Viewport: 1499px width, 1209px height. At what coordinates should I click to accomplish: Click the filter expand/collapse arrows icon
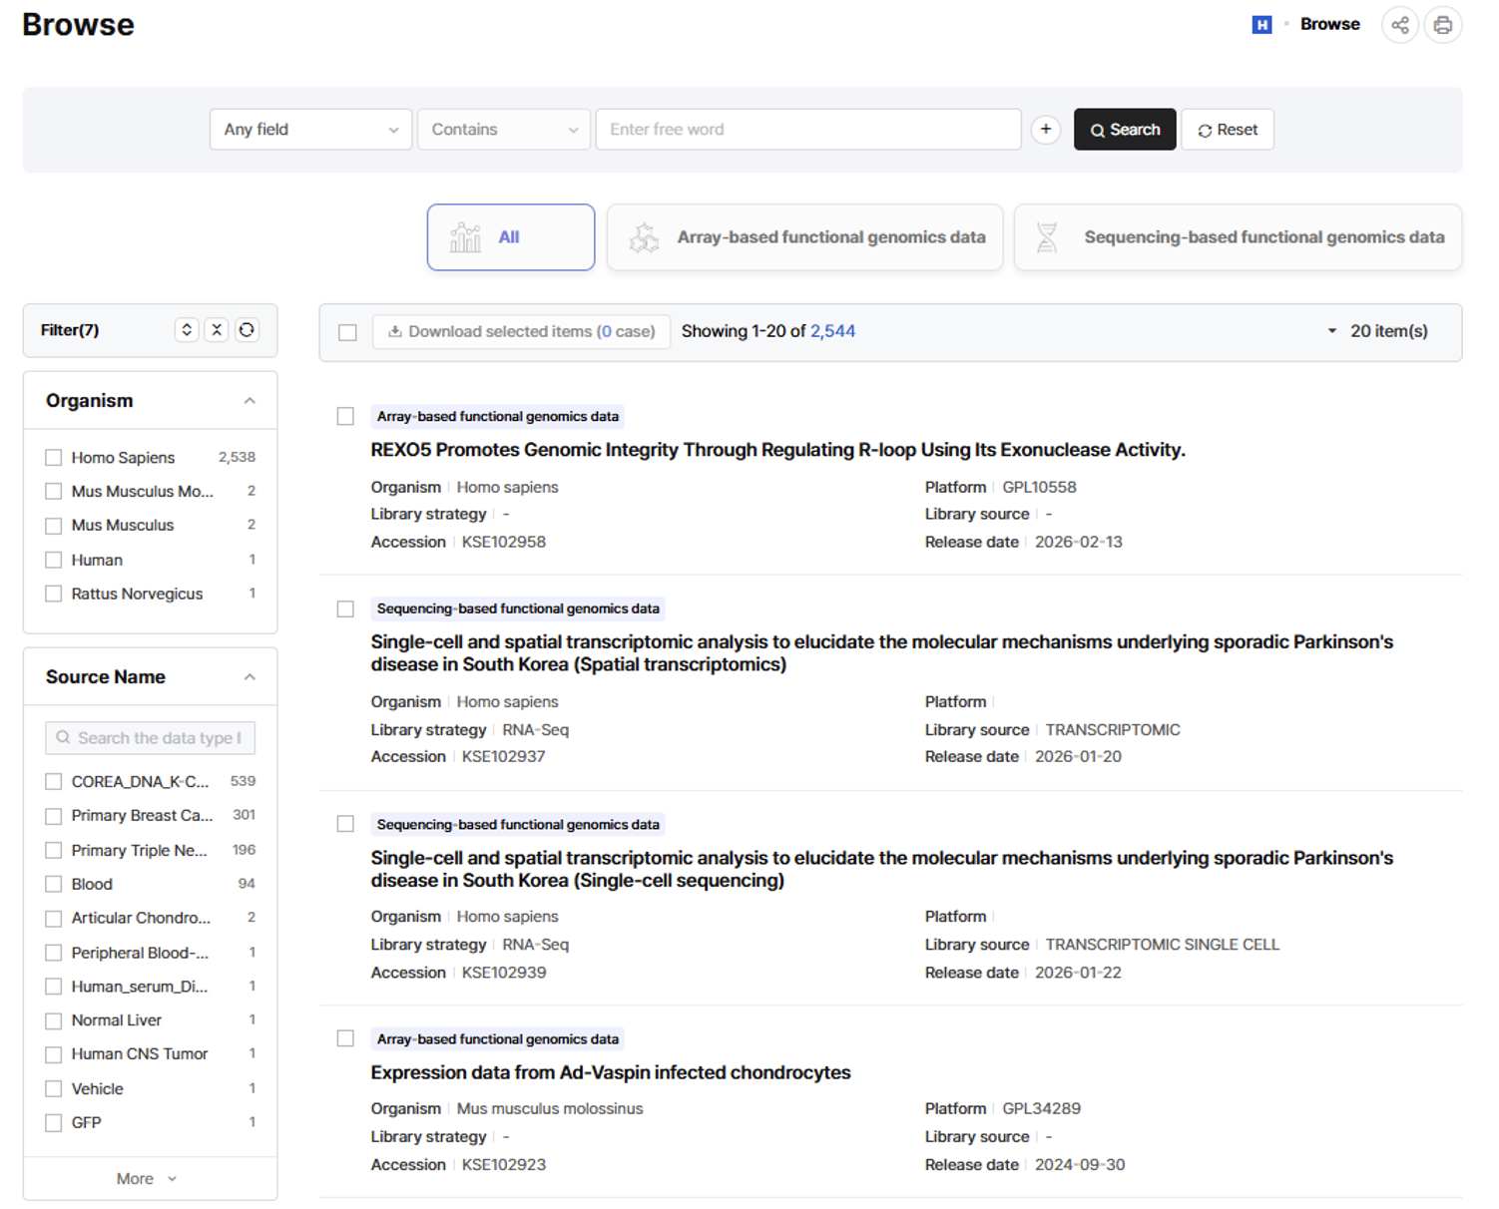187,330
